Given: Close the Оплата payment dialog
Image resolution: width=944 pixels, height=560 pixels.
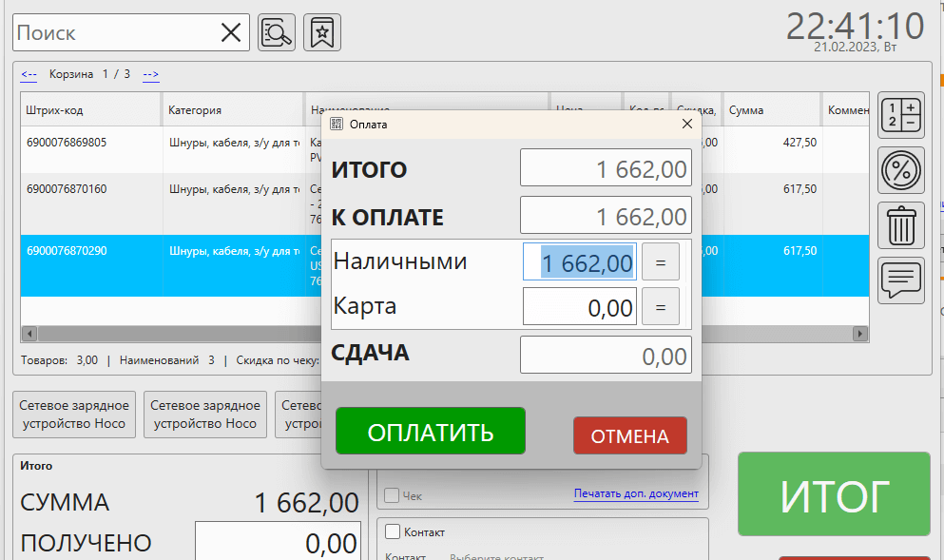Looking at the screenshot, I should tap(687, 124).
